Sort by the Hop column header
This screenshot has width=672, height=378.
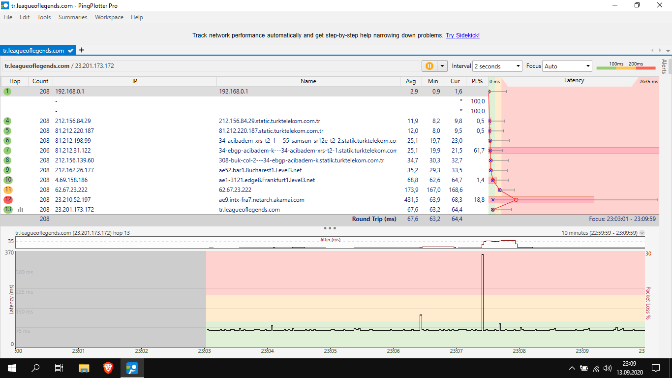pos(15,81)
